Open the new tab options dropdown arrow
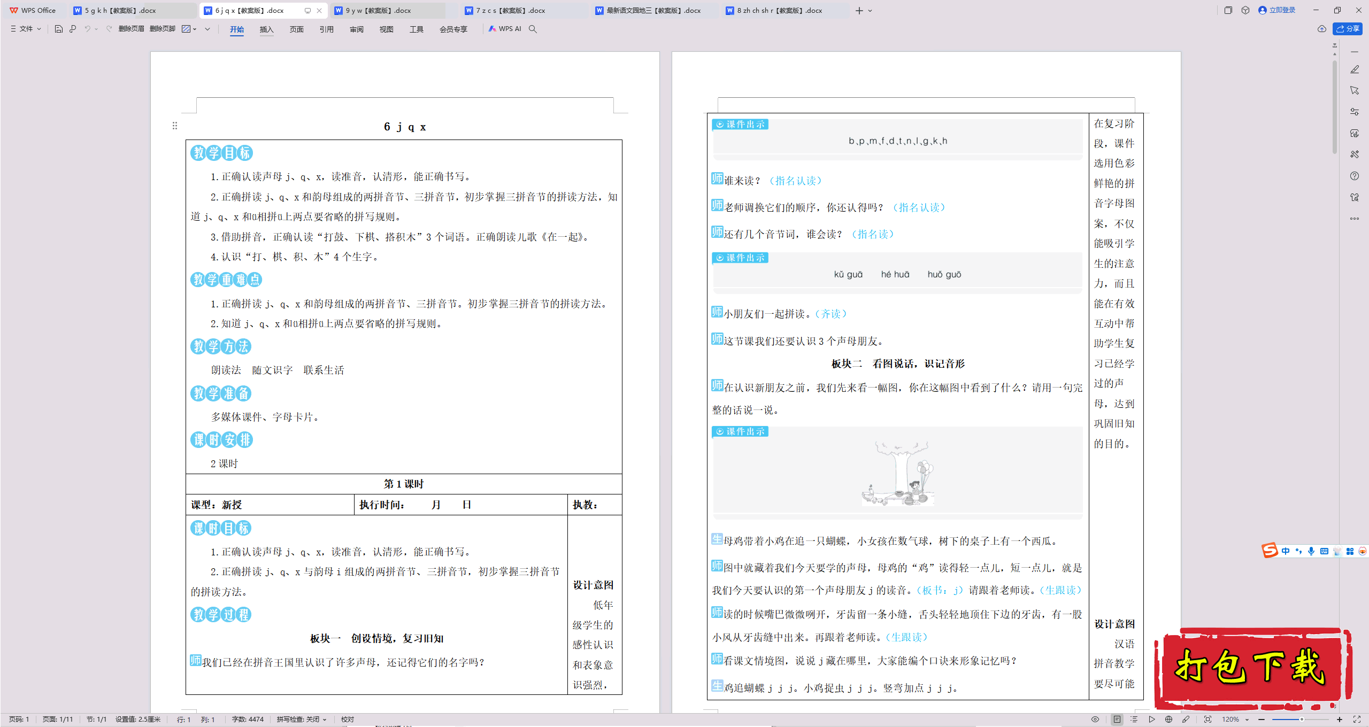This screenshot has height=727, width=1369. pos(870,11)
